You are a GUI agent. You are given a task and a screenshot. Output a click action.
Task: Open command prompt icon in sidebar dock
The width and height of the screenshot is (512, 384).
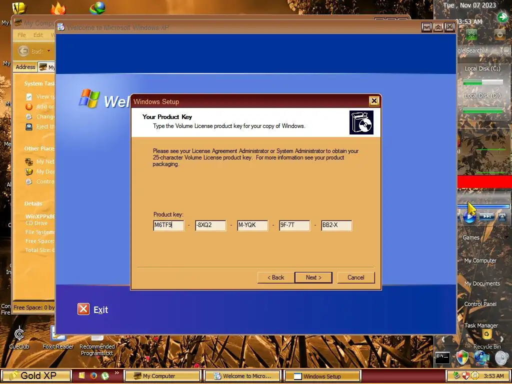(443, 357)
